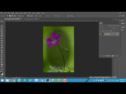Viewport: 126px width, 94px height.
Task: Open the tool preset picker dropdown
Action: [3, 16]
